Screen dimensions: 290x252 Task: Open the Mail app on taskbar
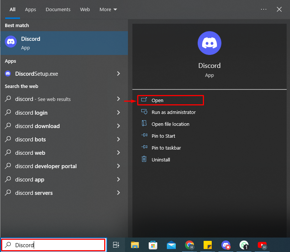171,245
